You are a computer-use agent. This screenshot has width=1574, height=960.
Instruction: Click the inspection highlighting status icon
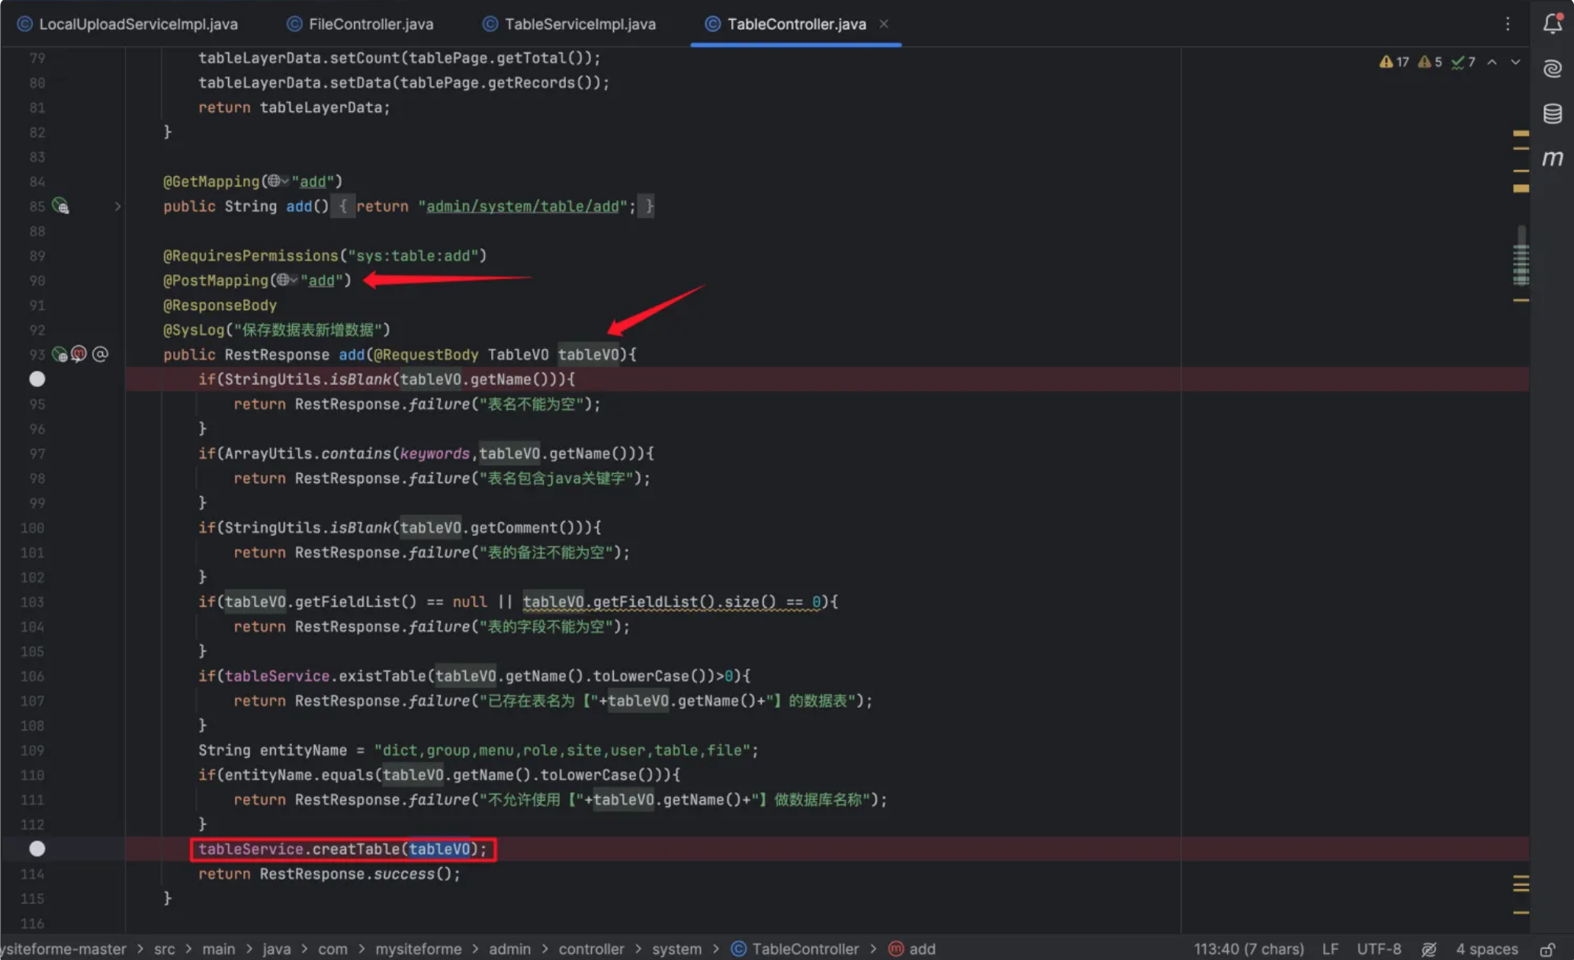(x=1429, y=949)
